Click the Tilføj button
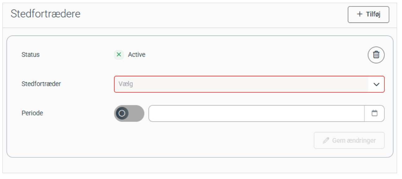Viewport: 402px width, 179px height. coord(368,15)
